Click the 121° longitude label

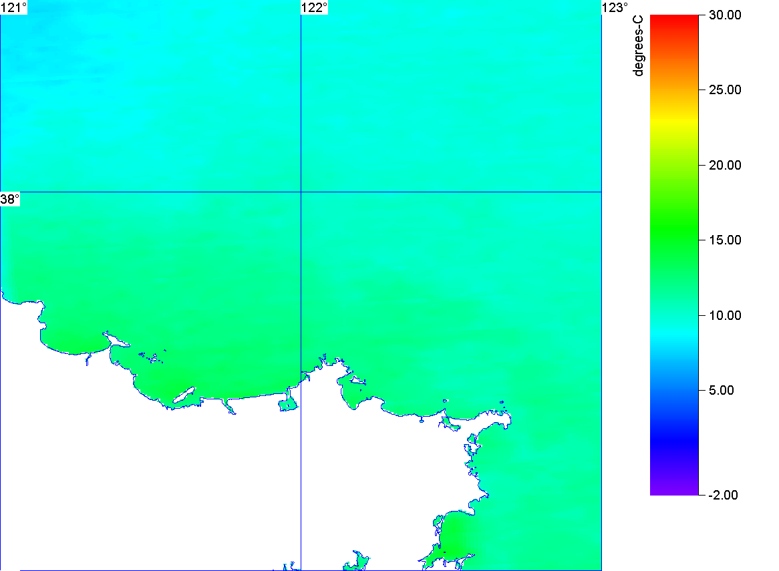tap(13, 7)
